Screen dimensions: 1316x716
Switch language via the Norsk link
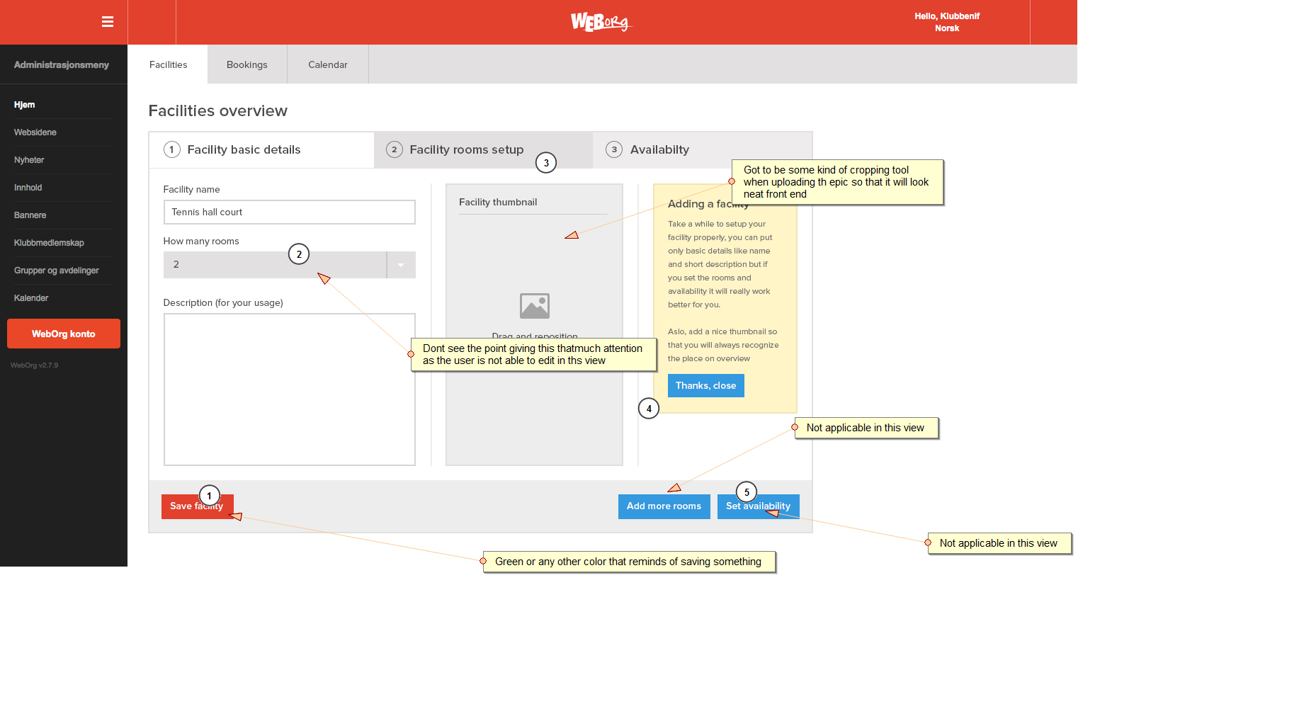[x=947, y=28]
